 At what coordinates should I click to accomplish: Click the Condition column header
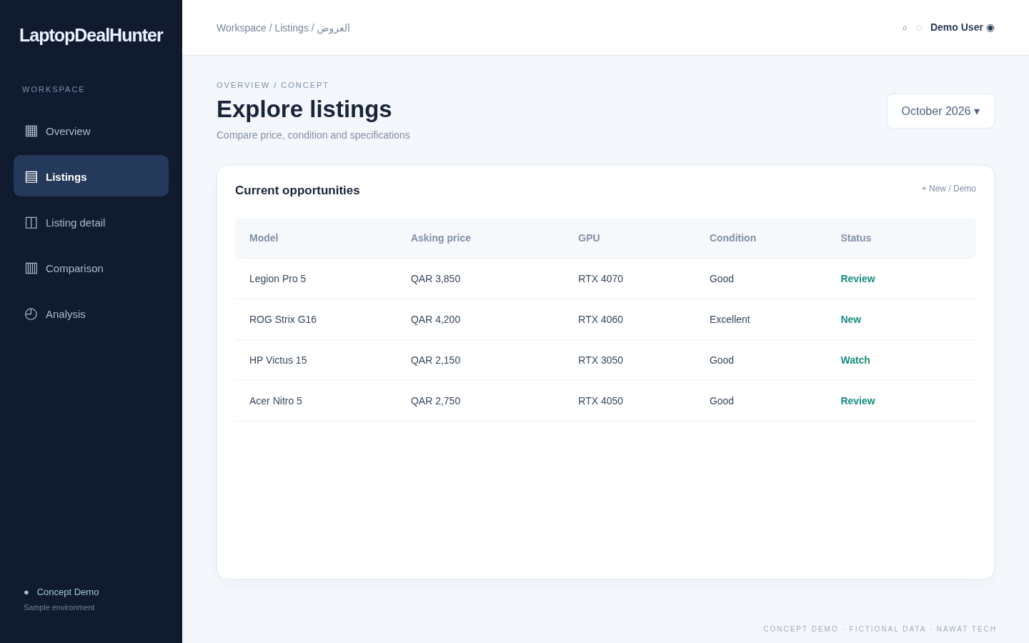point(732,238)
